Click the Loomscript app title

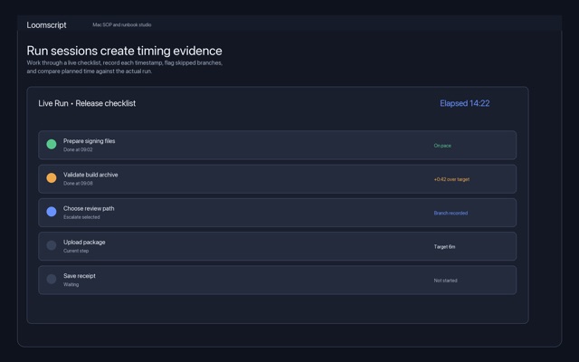[46, 25]
